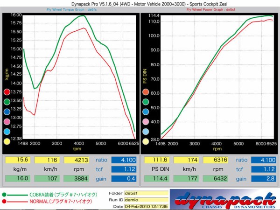Click the torque tcf value 1.12
Screen dimensions: 280x210
(124, 169)
